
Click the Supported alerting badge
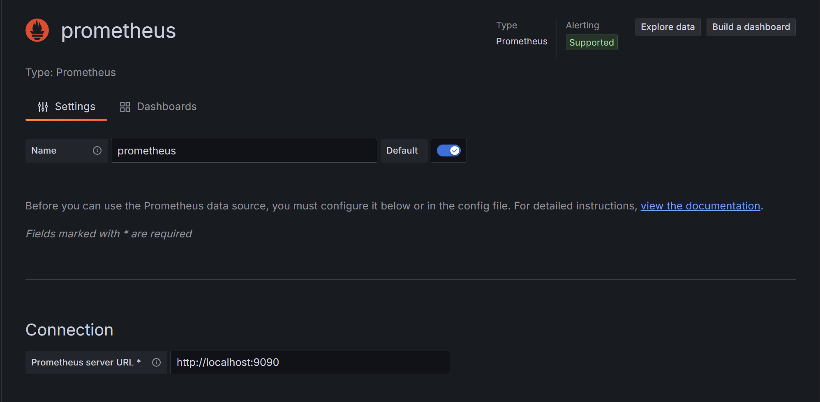click(x=591, y=42)
